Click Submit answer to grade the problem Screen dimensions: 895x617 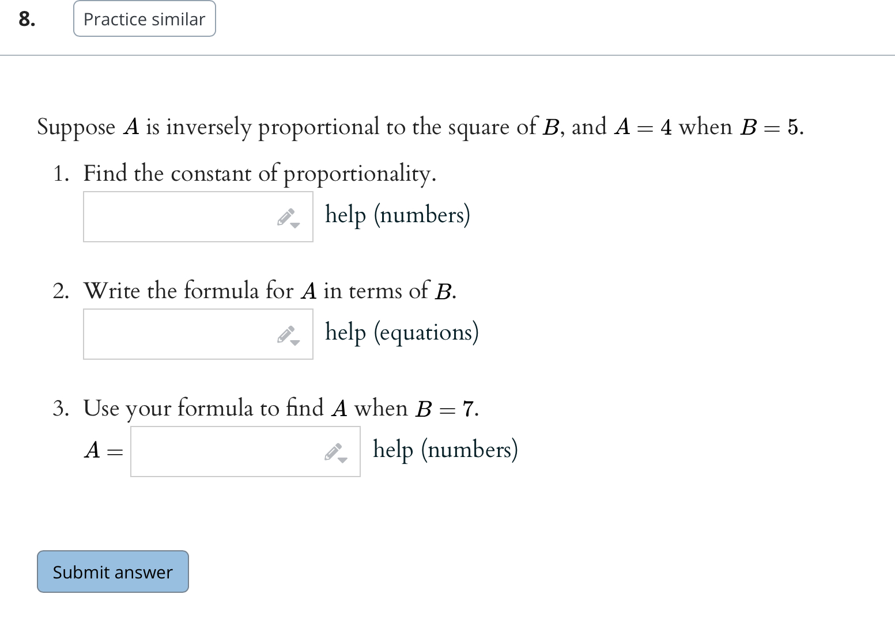[x=112, y=572]
